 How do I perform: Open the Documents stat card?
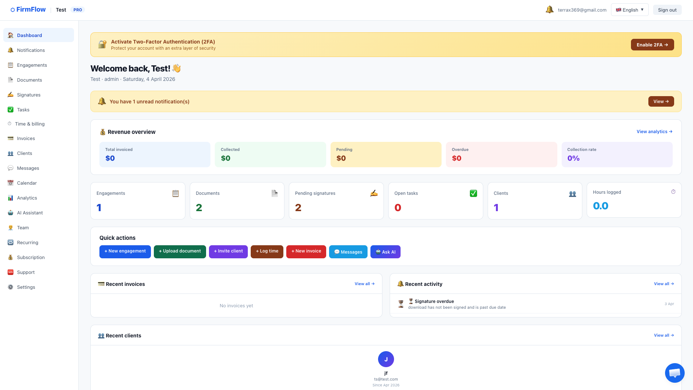pyautogui.click(x=237, y=201)
